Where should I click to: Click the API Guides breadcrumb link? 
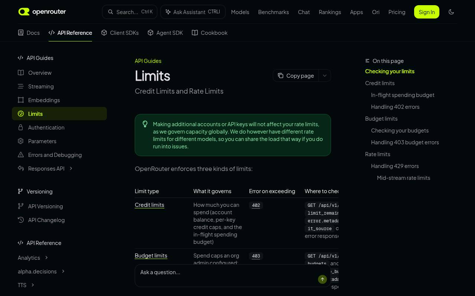coord(148,61)
